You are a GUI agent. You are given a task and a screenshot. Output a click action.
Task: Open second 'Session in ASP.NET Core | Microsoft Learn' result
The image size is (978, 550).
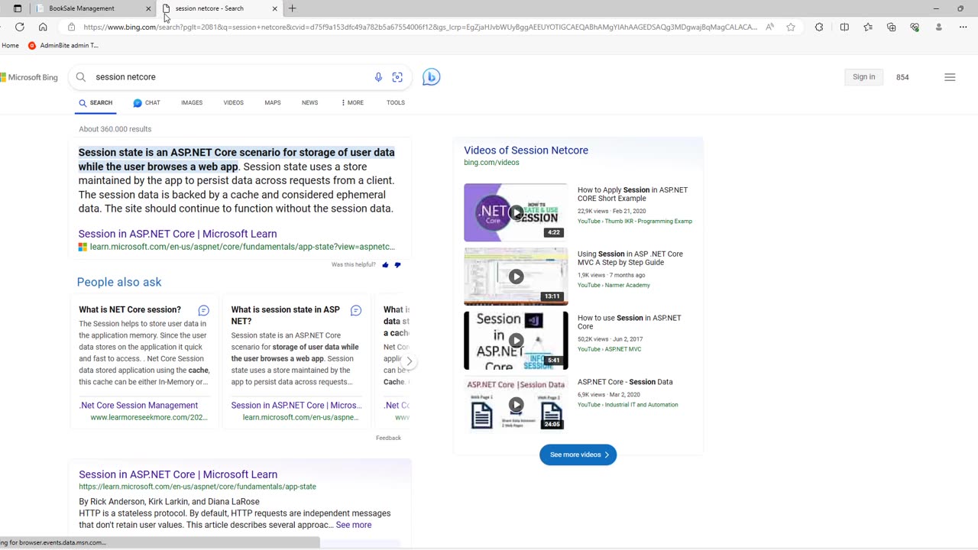coord(178,474)
